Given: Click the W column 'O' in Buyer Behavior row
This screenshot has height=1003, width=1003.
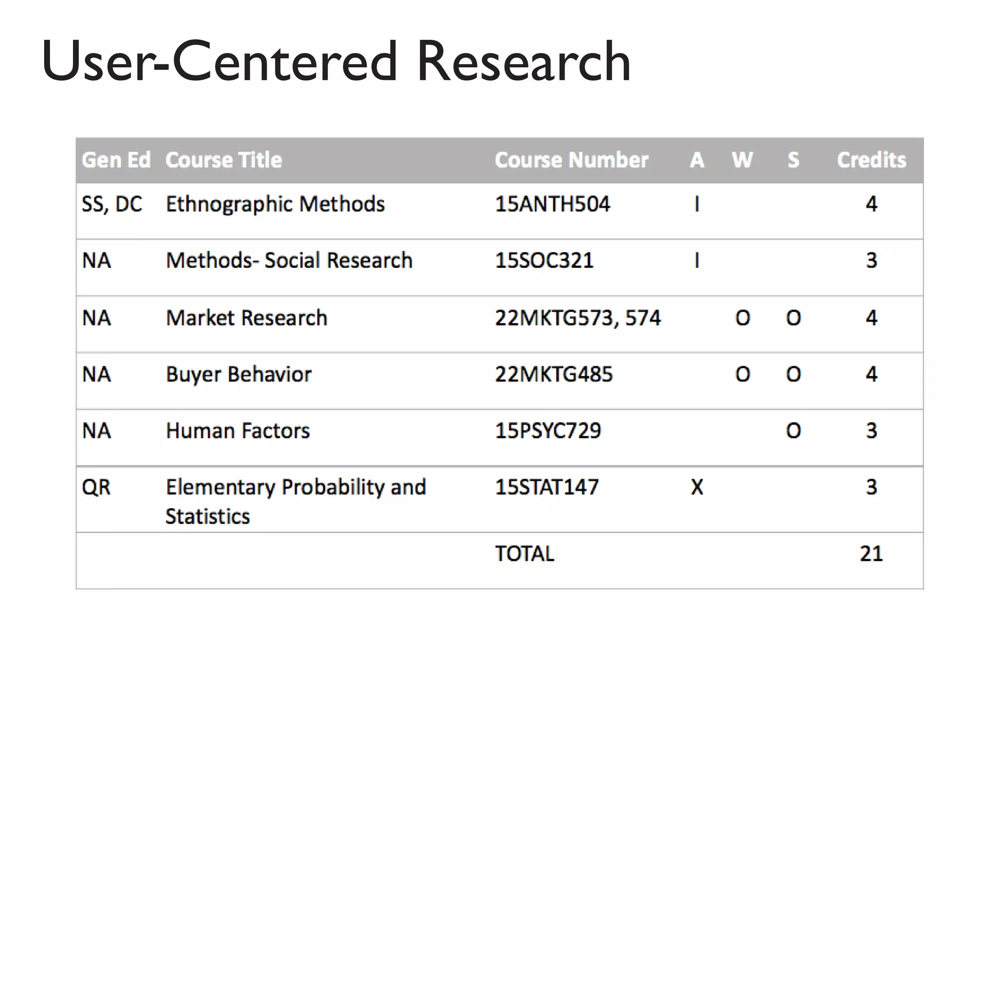Looking at the screenshot, I should point(743,374).
